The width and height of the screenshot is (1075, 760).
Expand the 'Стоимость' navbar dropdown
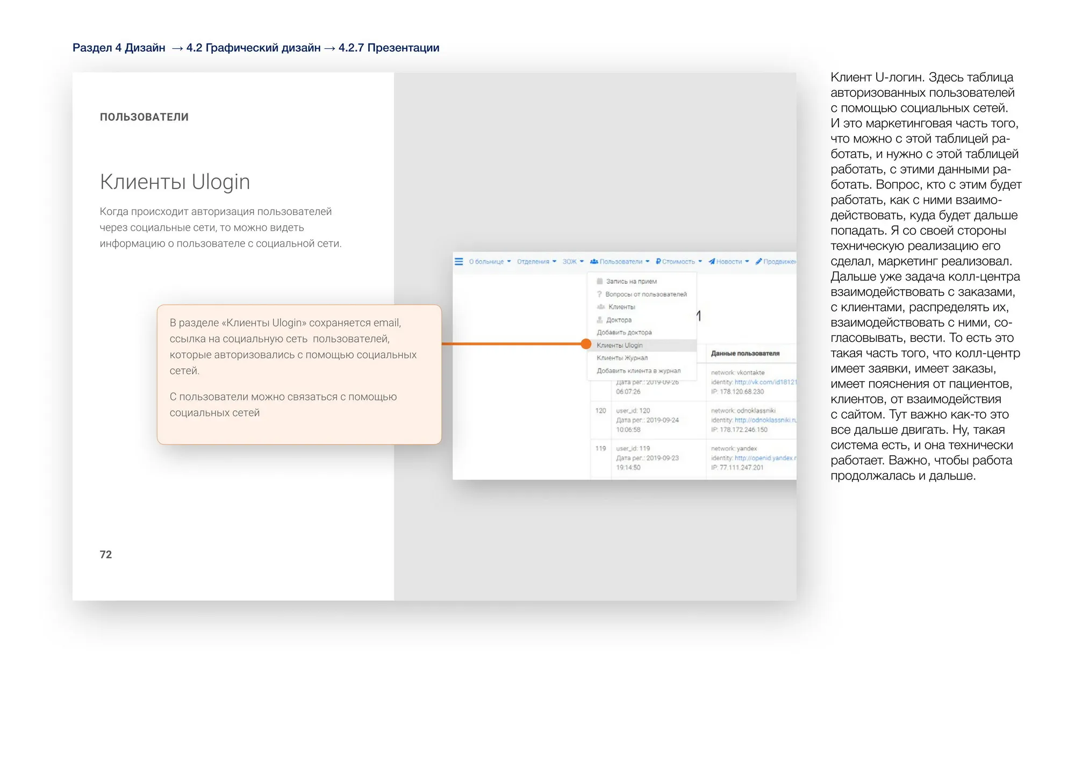(x=679, y=262)
